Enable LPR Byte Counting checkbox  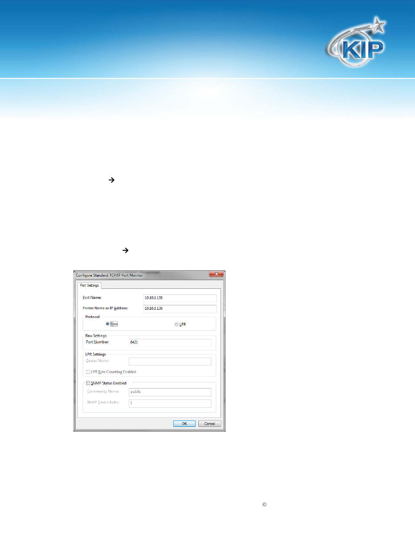[88, 372]
